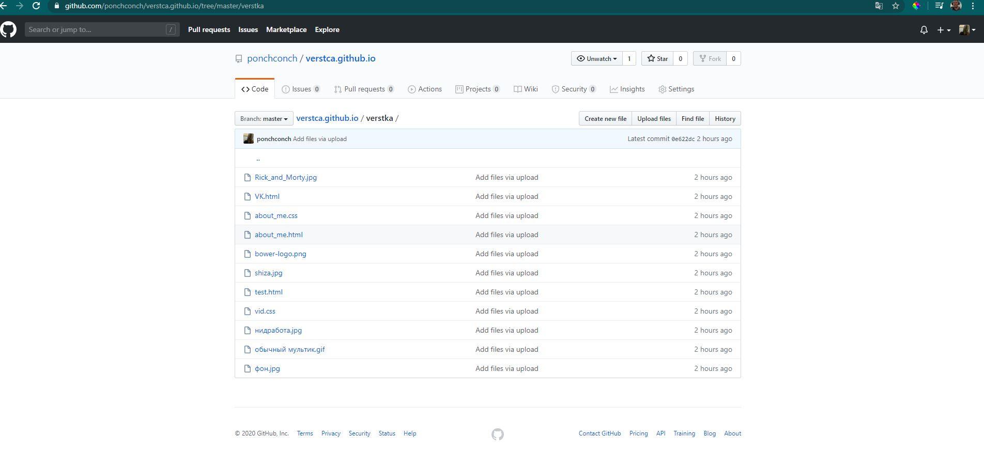Switch to the Code tab
Screen dimensions: 984x467
(255, 89)
